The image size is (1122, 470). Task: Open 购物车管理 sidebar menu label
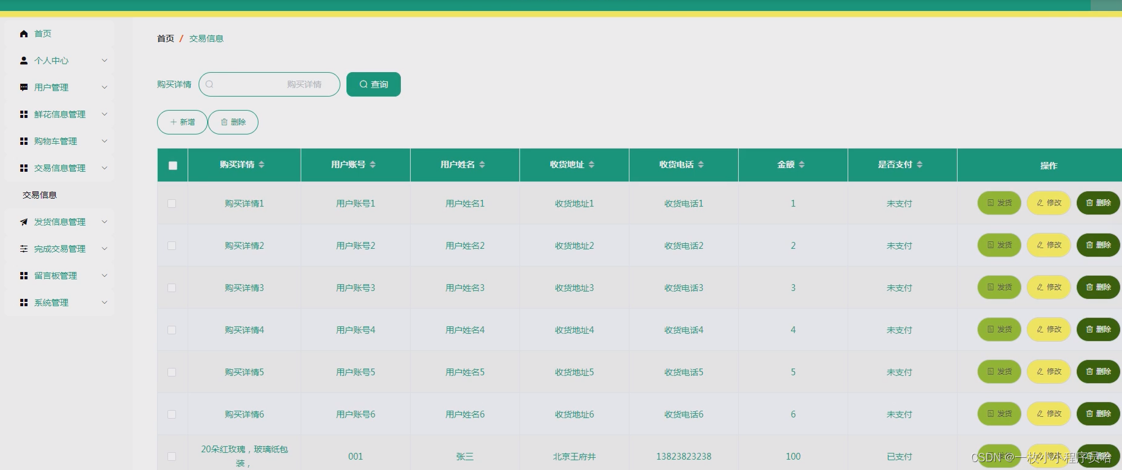coord(56,141)
